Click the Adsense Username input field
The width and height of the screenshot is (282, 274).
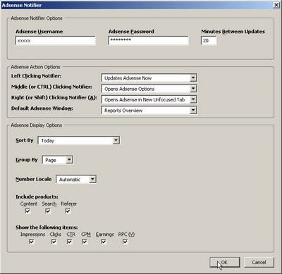coord(55,41)
